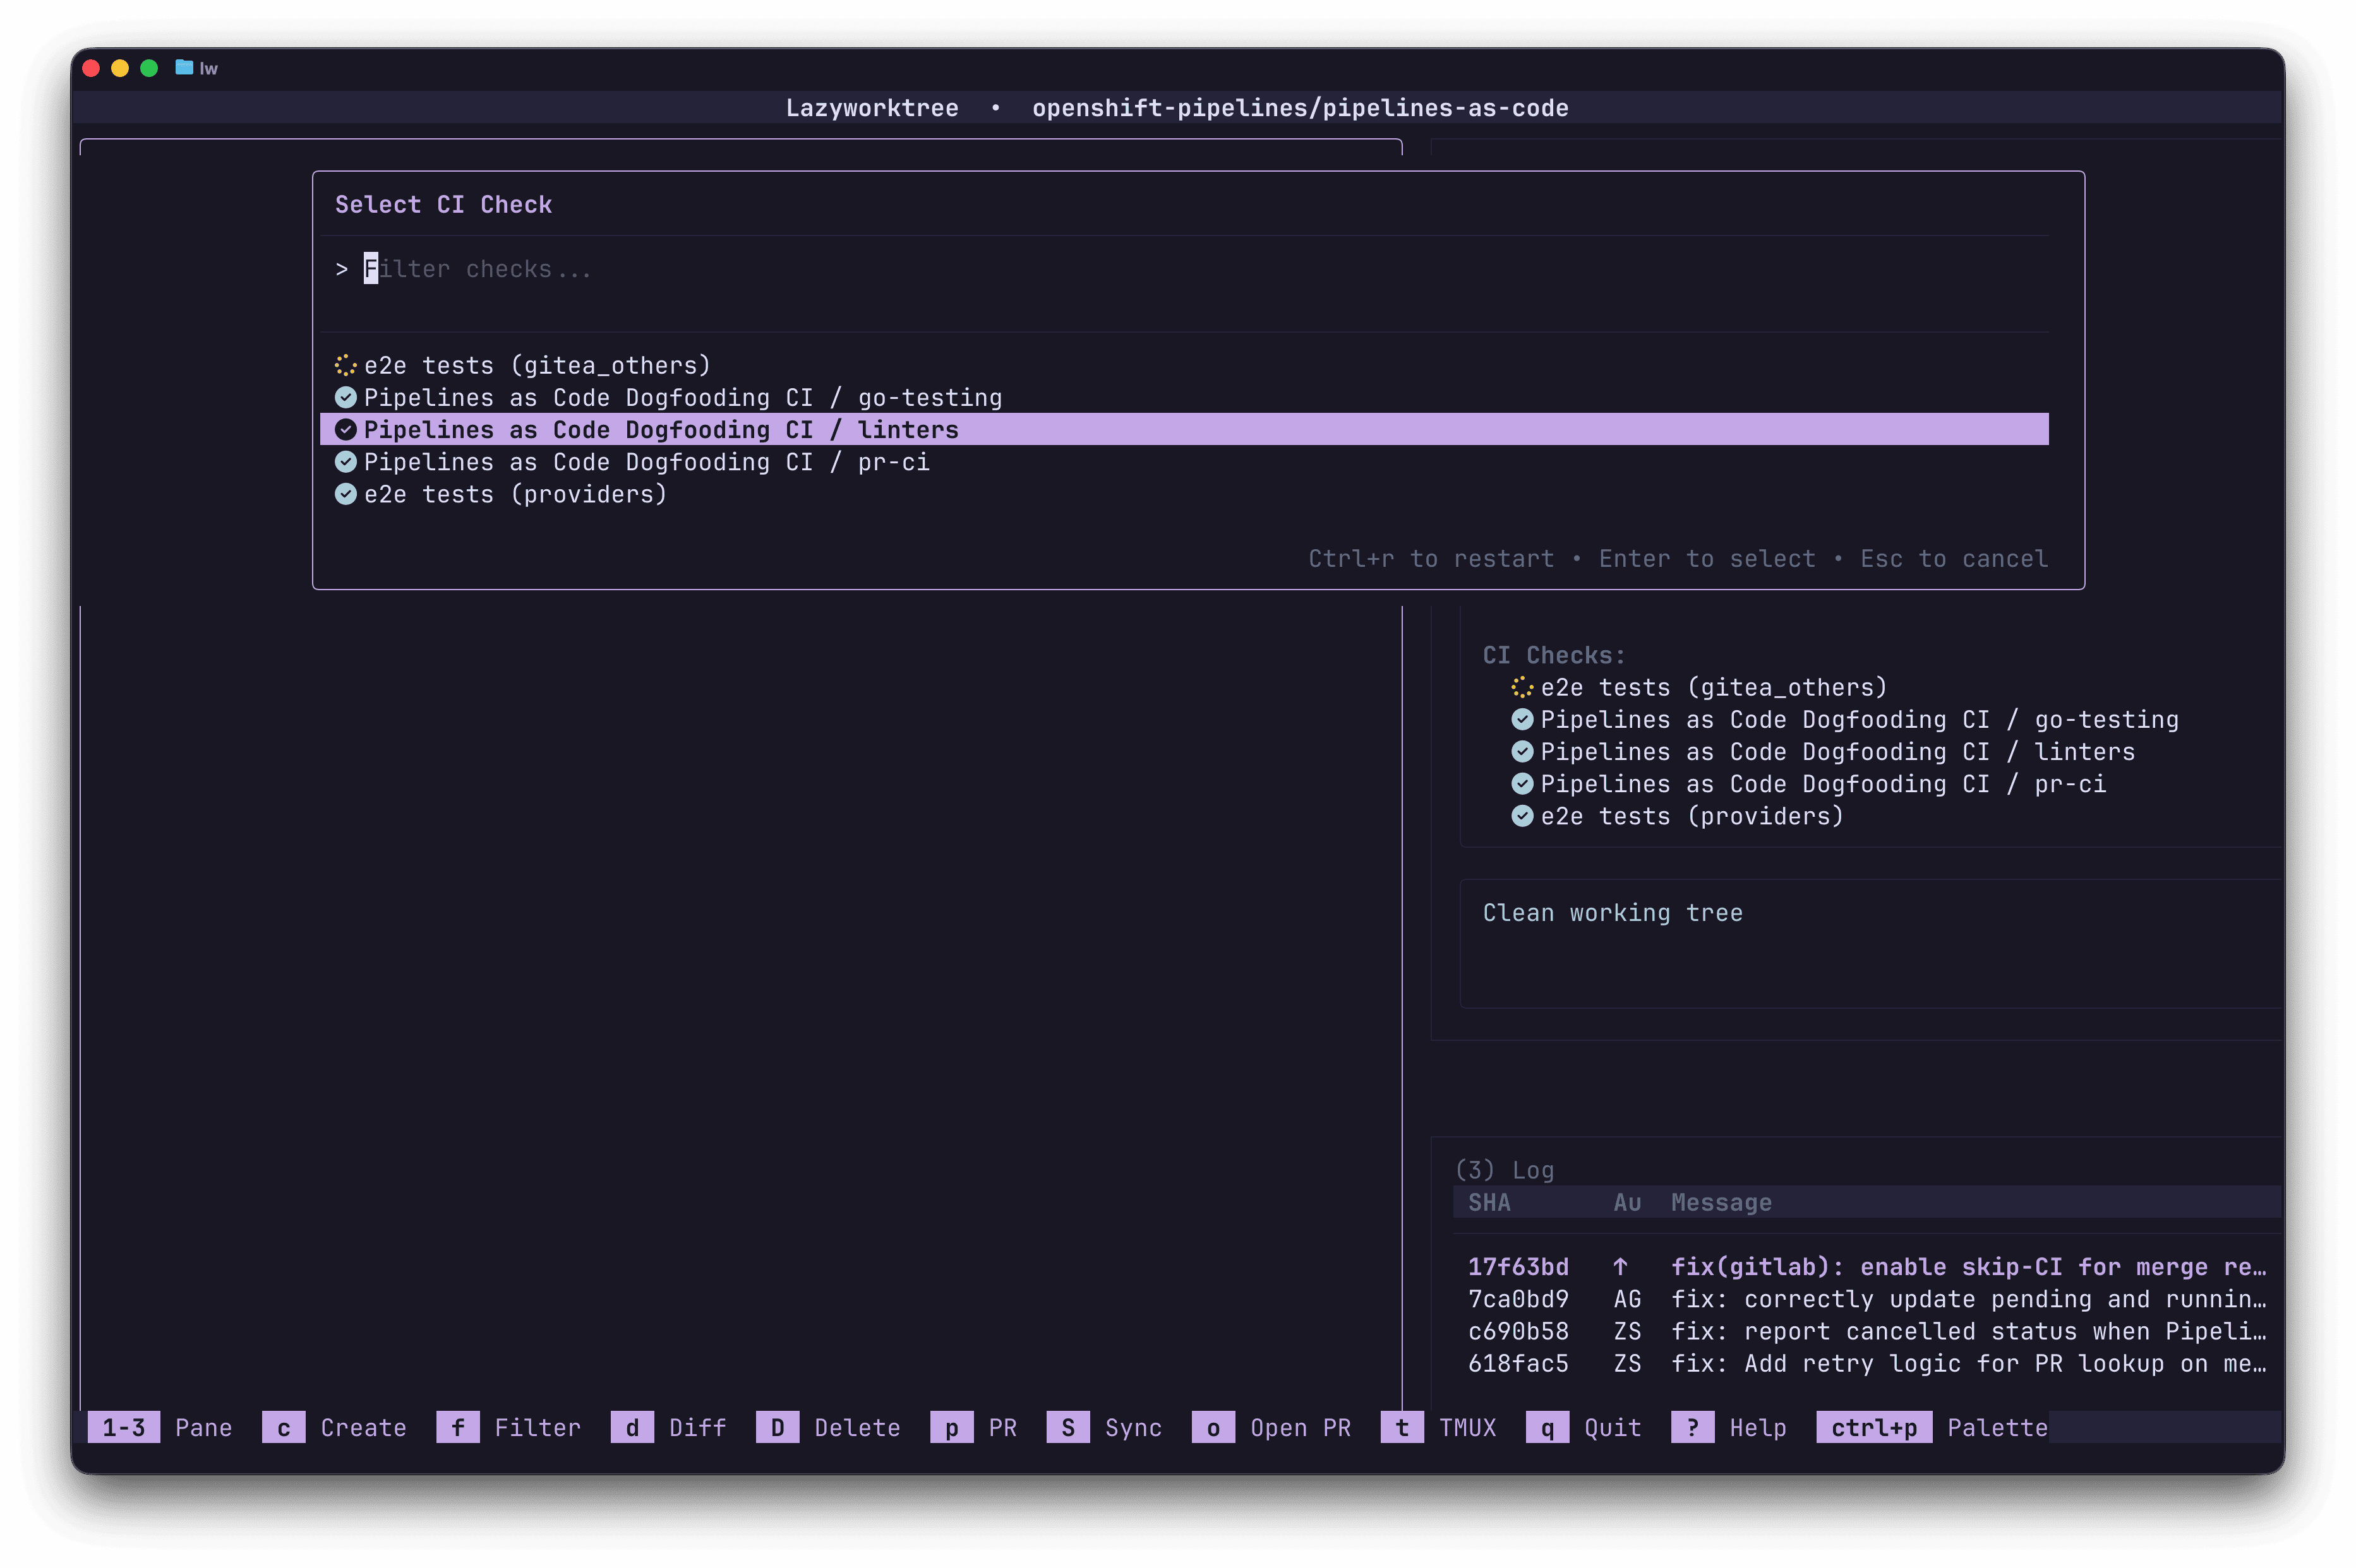
Task: Click the checkmark icon beside the go-testing check
Action: coord(346,397)
